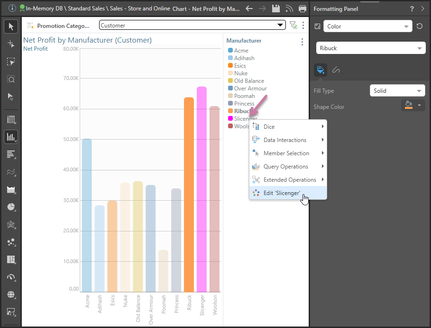The image size is (431, 328).
Task: Click the print icon in header
Action: pyautogui.click(x=302, y=9)
